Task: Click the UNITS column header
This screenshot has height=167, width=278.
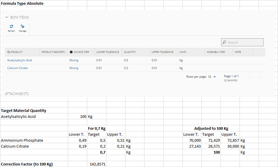Action: click(191, 52)
